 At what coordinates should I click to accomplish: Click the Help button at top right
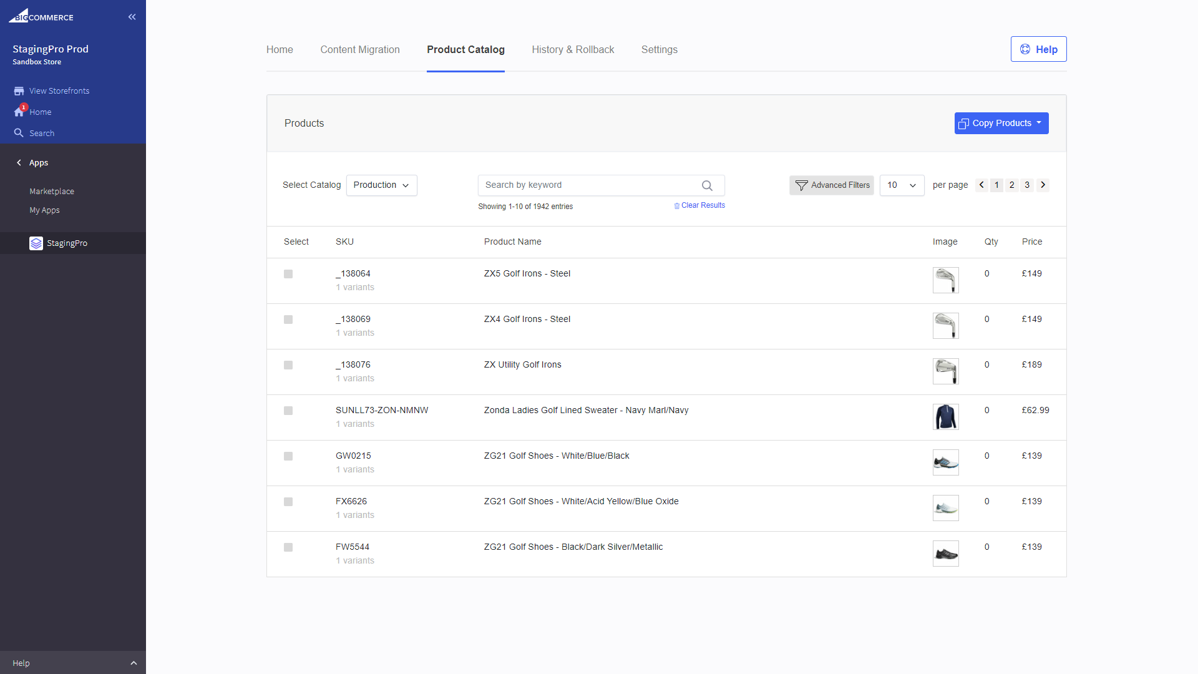tap(1038, 49)
